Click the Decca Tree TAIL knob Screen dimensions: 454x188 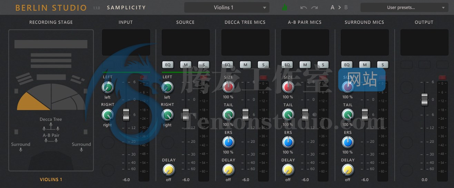pos(228,115)
